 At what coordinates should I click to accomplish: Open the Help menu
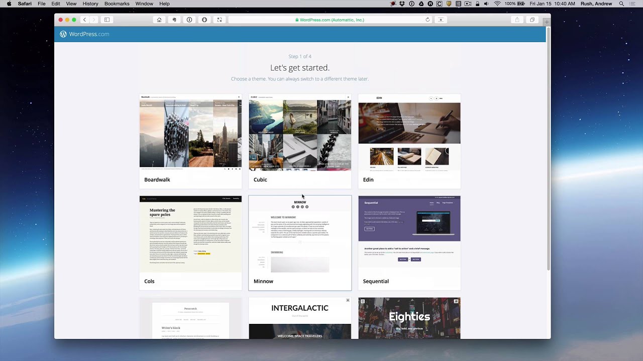click(x=164, y=4)
